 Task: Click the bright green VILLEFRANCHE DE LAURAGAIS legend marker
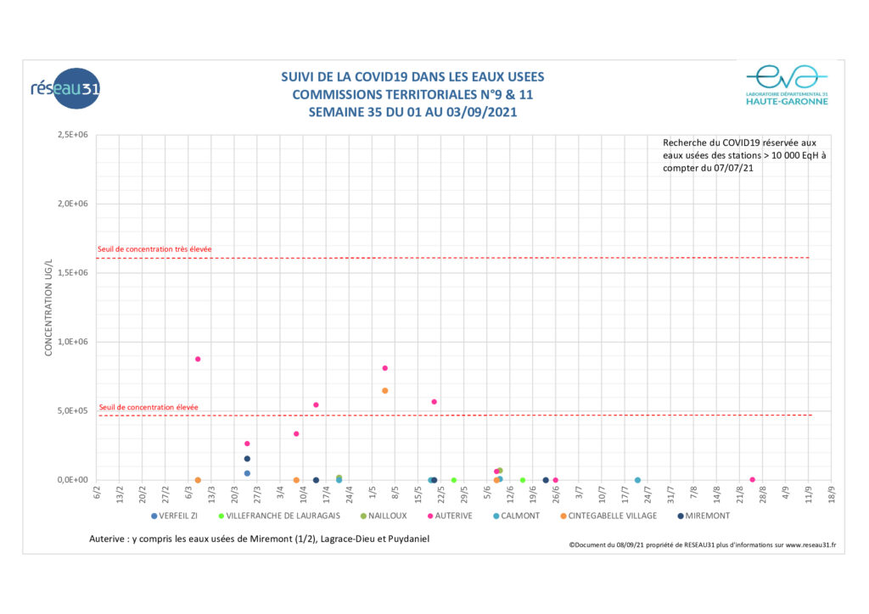coord(221,516)
